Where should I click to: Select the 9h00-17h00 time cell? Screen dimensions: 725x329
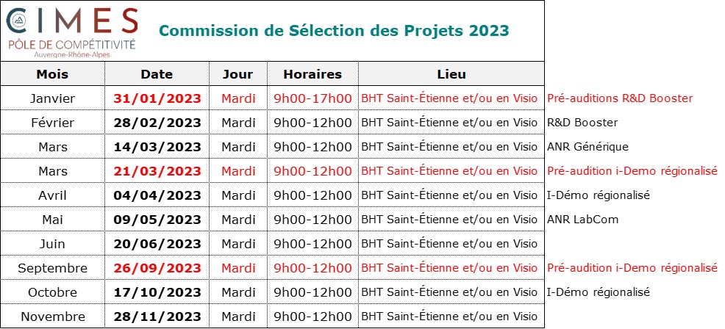312,98
